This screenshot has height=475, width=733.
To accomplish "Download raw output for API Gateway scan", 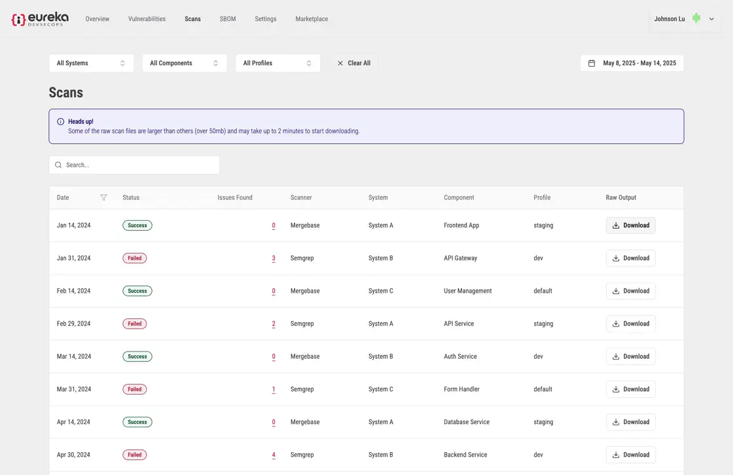I will click(x=630, y=258).
